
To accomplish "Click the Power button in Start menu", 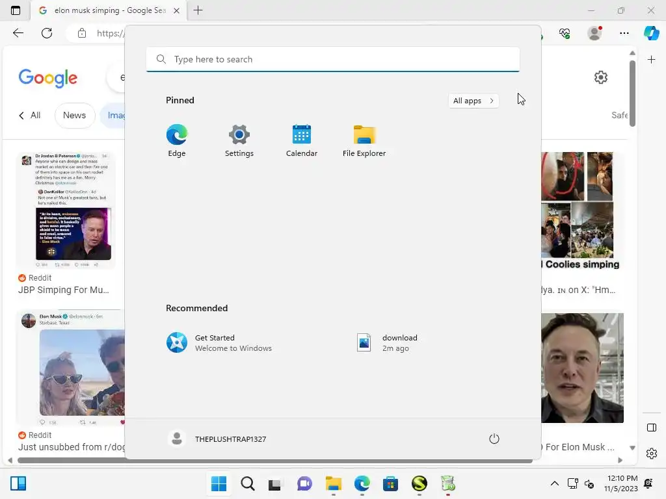I will click(494, 439).
